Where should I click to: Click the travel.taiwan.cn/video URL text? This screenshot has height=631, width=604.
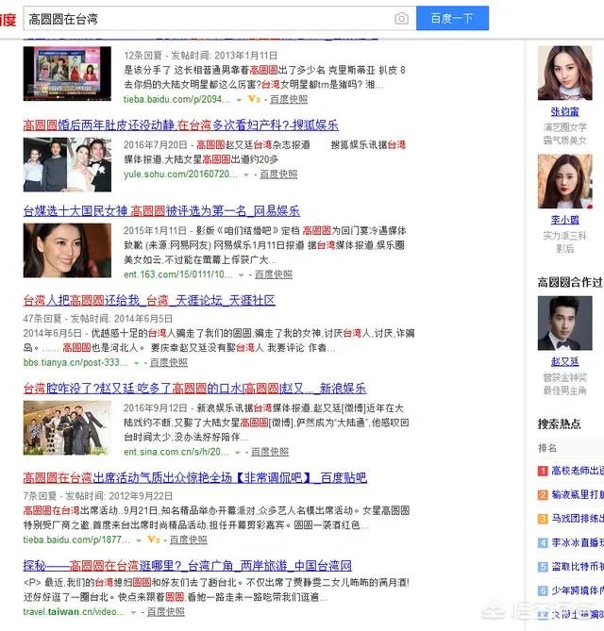(75, 612)
